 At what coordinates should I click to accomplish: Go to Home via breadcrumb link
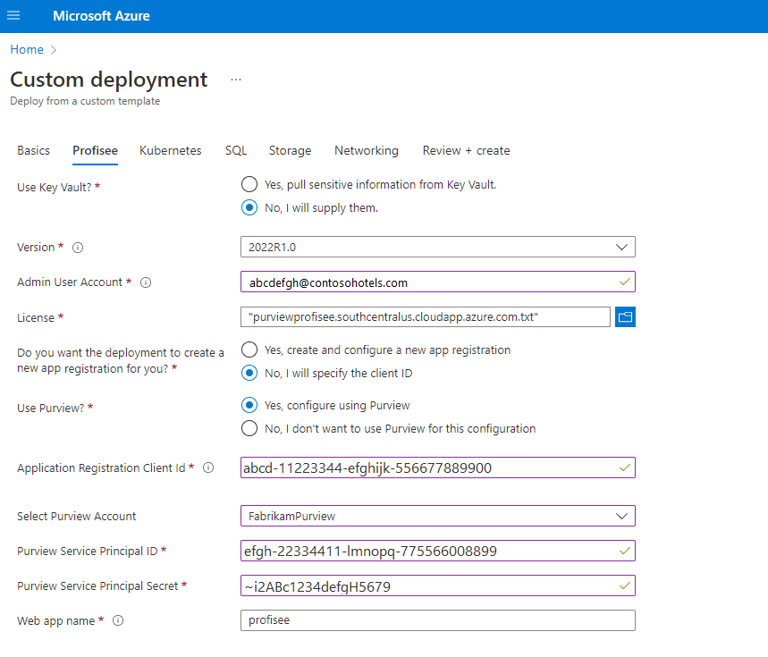tap(27, 50)
